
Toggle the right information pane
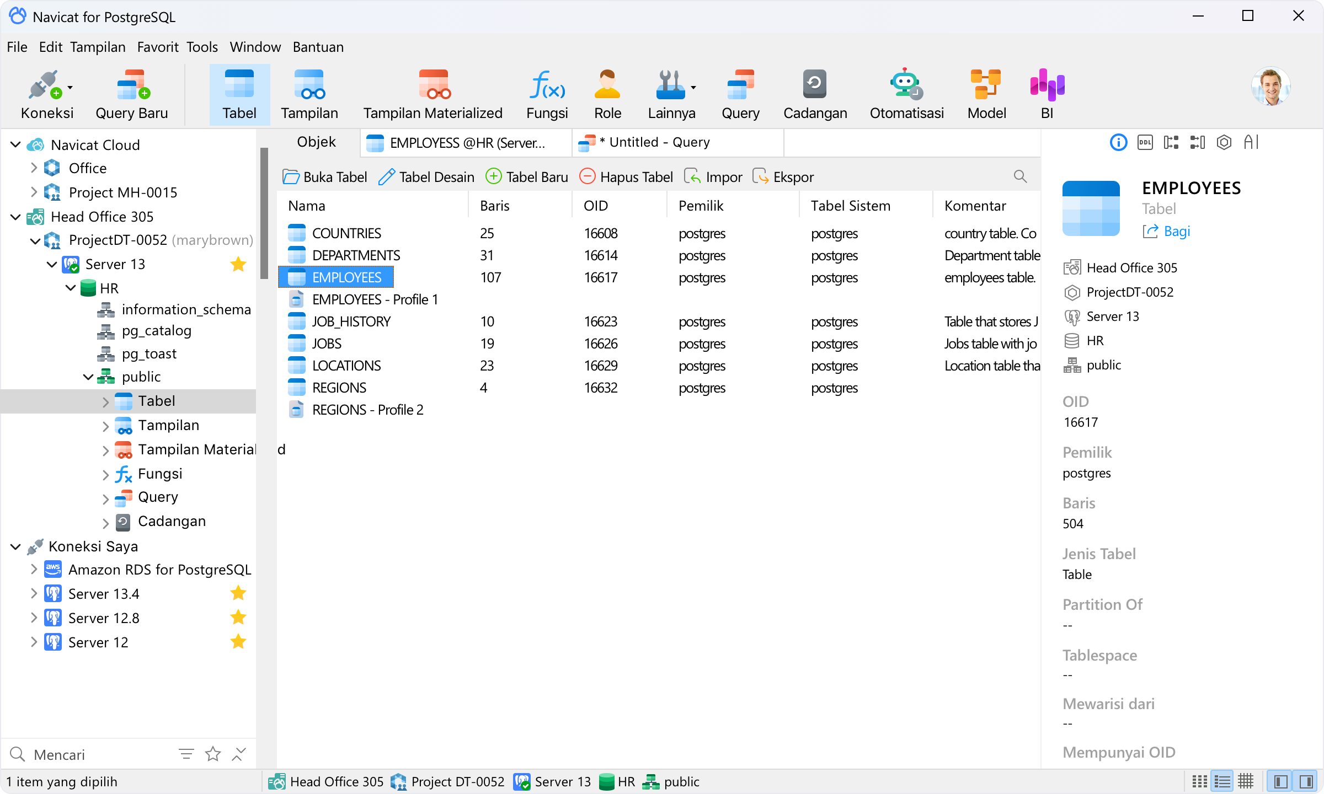click(1305, 781)
